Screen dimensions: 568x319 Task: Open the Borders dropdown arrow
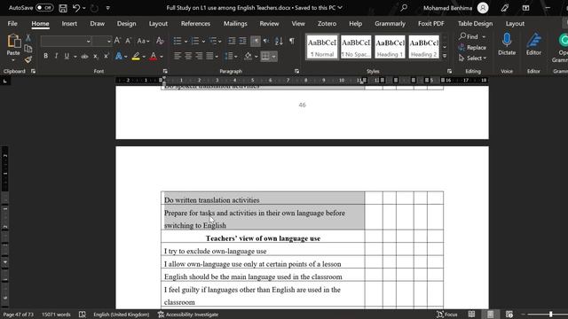pyautogui.click(x=274, y=57)
